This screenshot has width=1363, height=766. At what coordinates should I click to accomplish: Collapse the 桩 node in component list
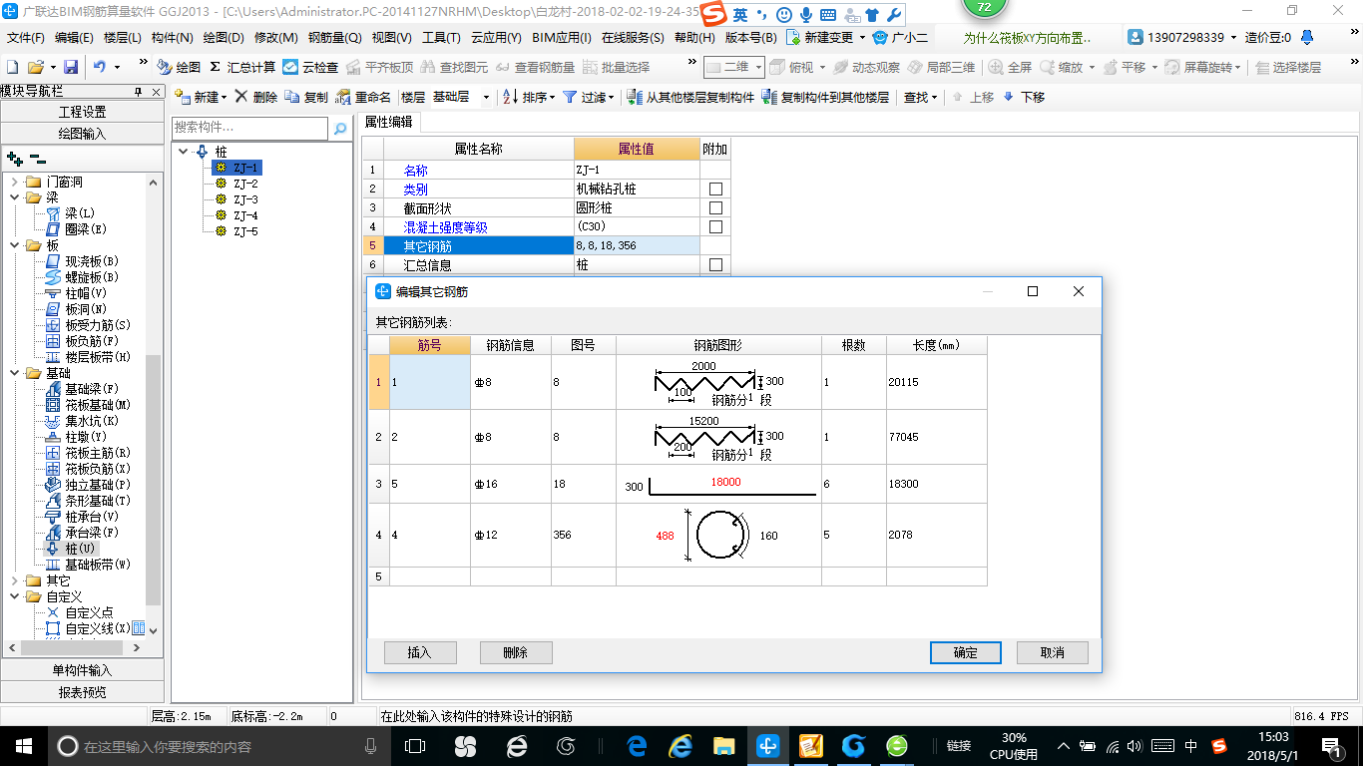(184, 152)
